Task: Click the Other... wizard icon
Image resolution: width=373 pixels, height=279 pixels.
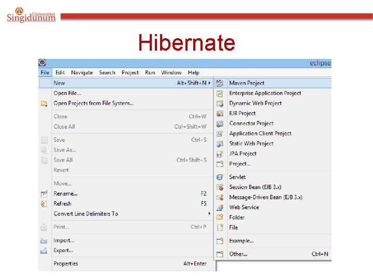Action: click(220, 254)
